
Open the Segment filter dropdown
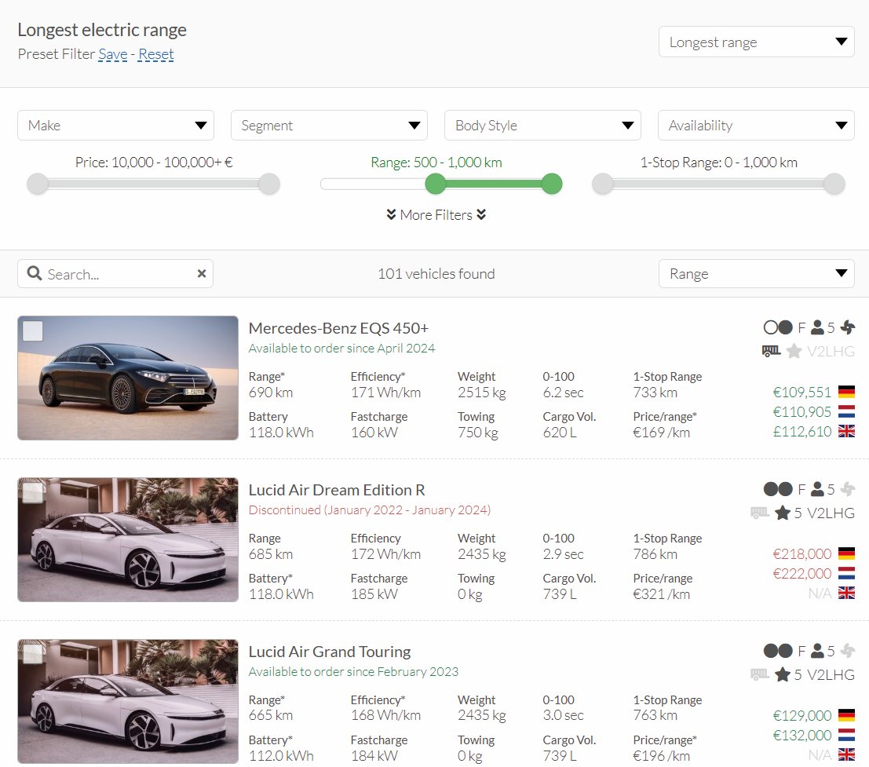click(x=329, y=126)
